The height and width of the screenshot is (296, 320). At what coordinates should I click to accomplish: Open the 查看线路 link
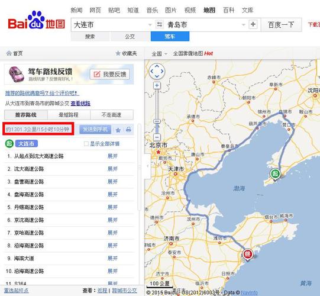pyautogui.click(x=80, y=104)
